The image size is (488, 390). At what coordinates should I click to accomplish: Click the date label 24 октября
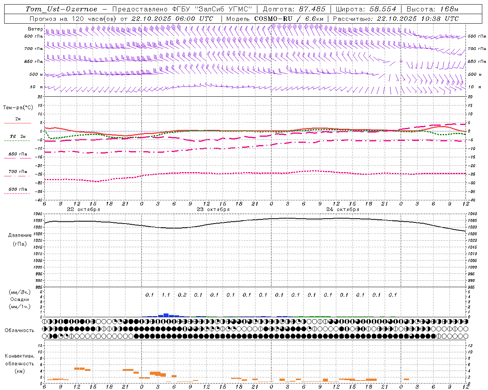pyautogui.click(x=343, y=209)
